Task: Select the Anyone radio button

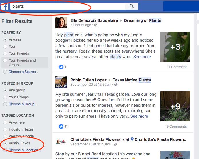Action: pyautogui.click(x=5, y=40)
